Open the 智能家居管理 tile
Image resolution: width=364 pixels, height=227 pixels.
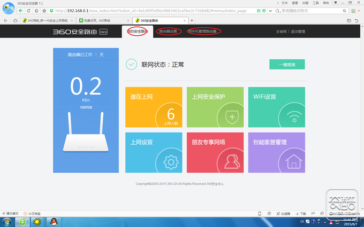click(277, 152)
